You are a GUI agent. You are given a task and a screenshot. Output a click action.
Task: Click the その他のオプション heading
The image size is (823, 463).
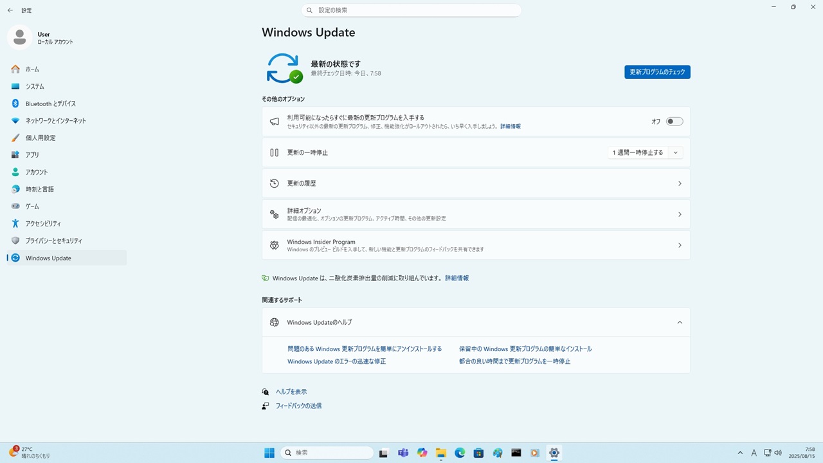point(284,99)
